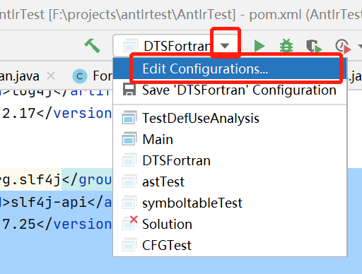This screenshot has width=362, height=274.
Task: Click the dropdown arrow after the profiler icon
Action: (360, 46)
